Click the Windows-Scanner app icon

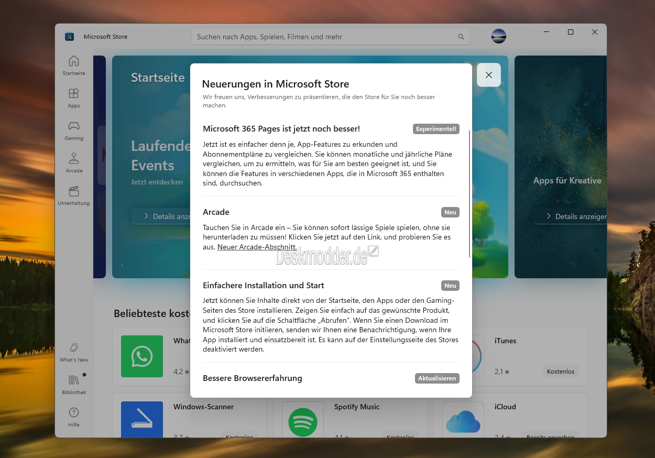(x=142, y=419)
